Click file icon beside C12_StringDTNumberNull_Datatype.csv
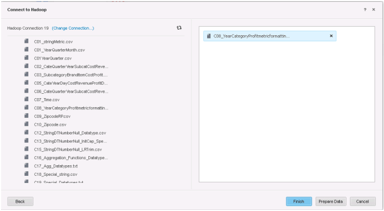 26,132
